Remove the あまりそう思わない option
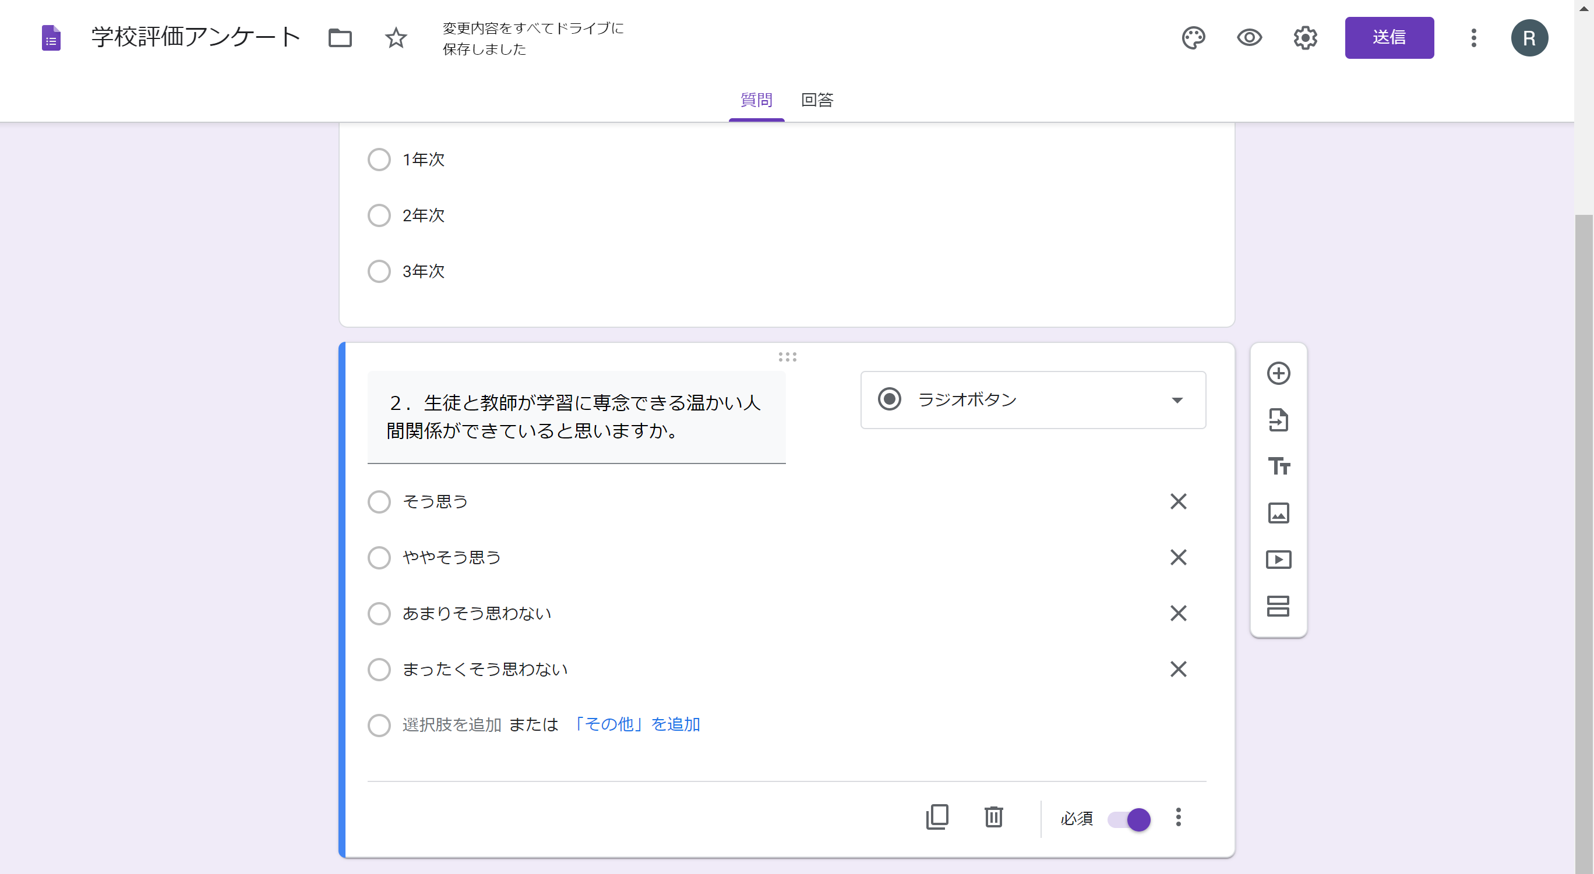The height and width of the screenshot is (874, 1594). 1178,614
